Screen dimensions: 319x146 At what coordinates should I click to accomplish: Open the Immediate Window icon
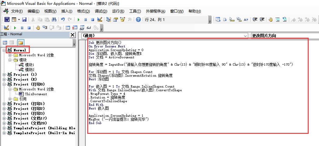(x=75, y=27)
